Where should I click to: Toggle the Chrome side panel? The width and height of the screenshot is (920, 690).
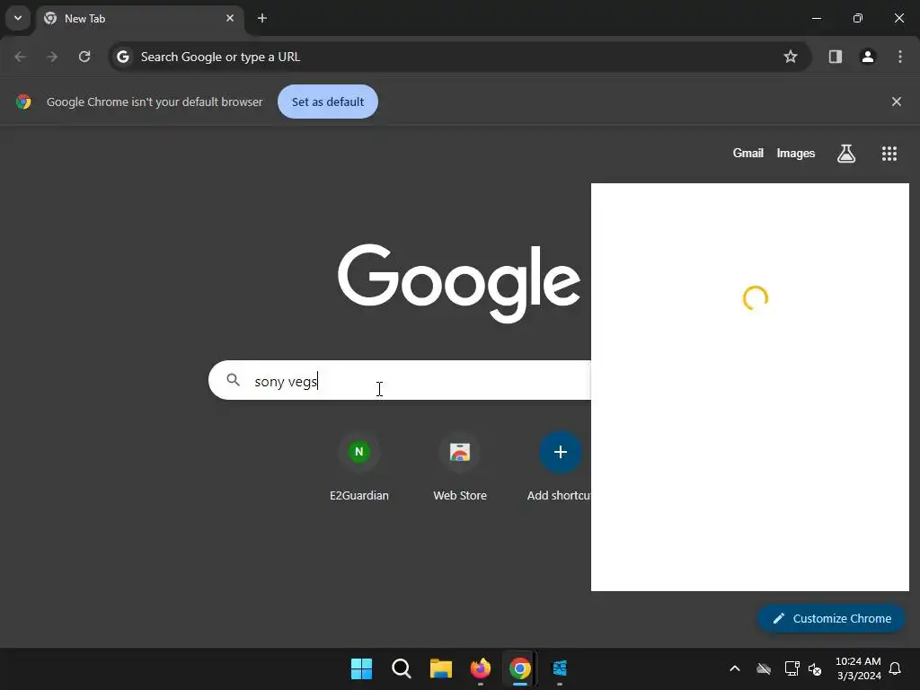coord(836,57)
